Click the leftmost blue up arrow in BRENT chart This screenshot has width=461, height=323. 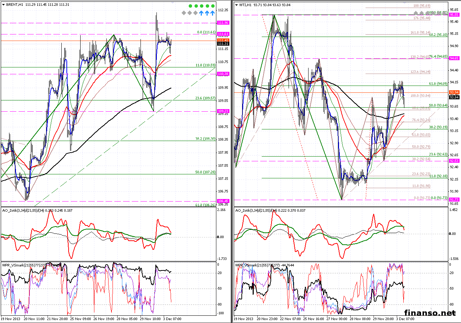pyautogui.click(x=201, y=13)
